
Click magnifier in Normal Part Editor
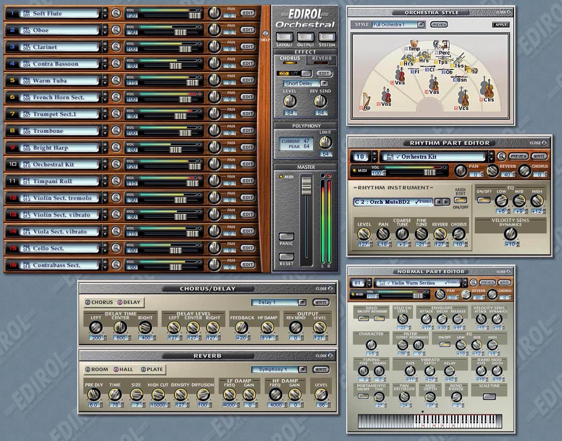coord(473,283)
